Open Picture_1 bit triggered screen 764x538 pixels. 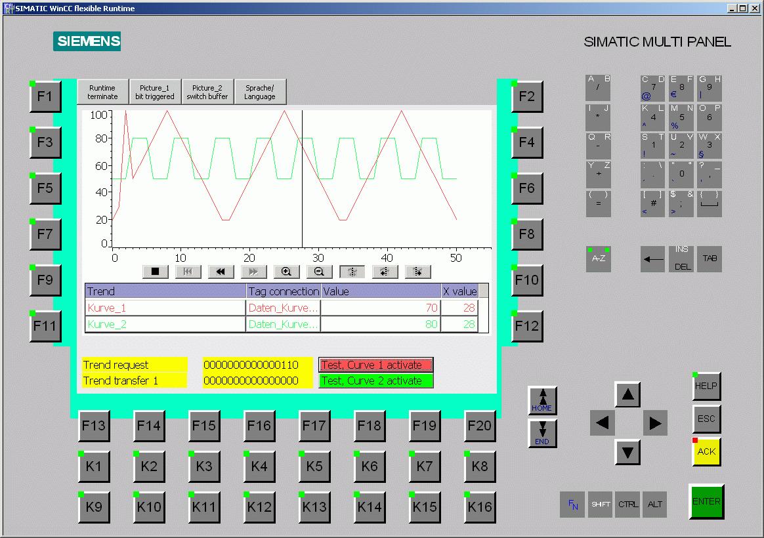[x=155, y=93]
